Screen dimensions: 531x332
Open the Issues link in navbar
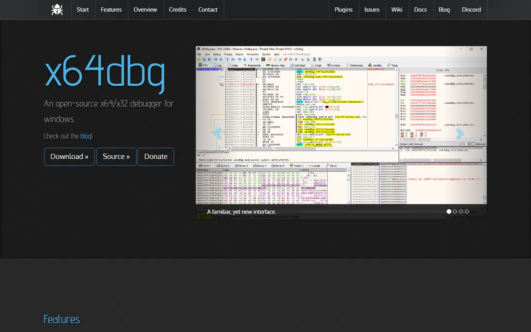(x=372, y=10)
